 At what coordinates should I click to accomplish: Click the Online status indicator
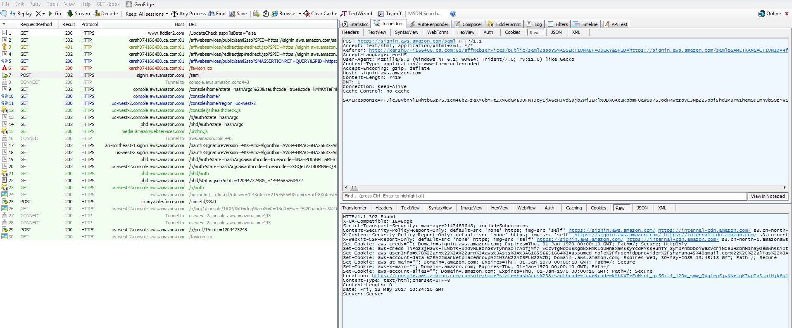(770, 14)
